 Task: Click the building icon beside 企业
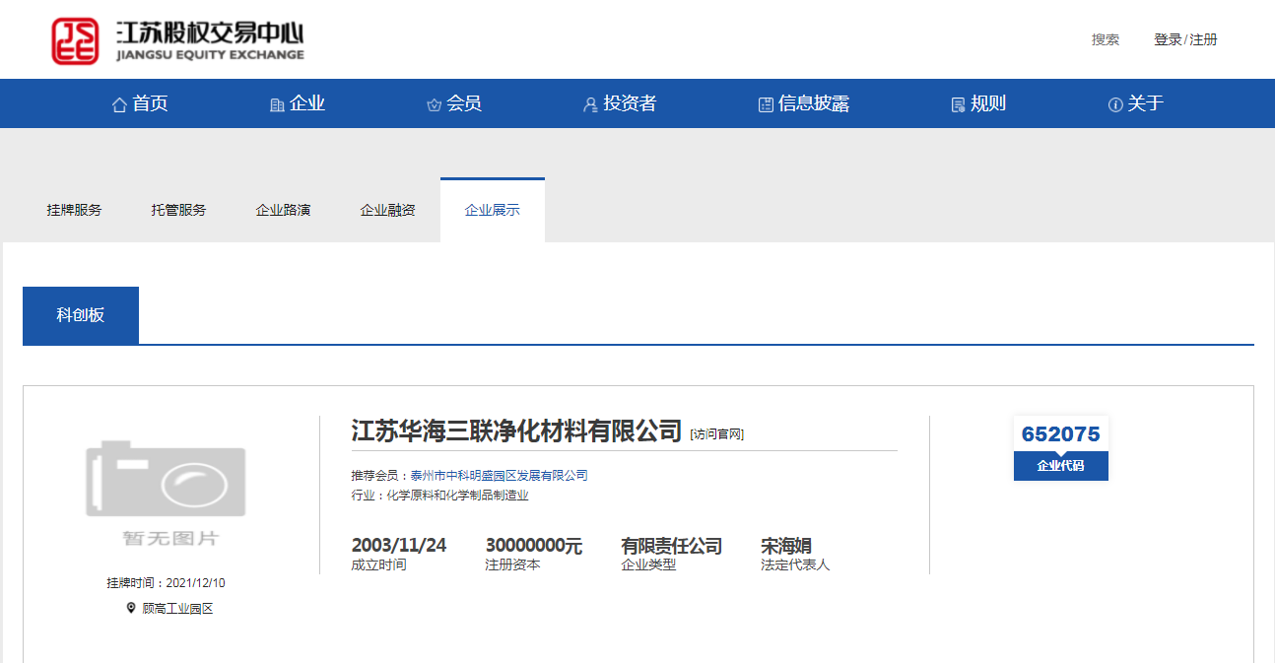(277, 104)
